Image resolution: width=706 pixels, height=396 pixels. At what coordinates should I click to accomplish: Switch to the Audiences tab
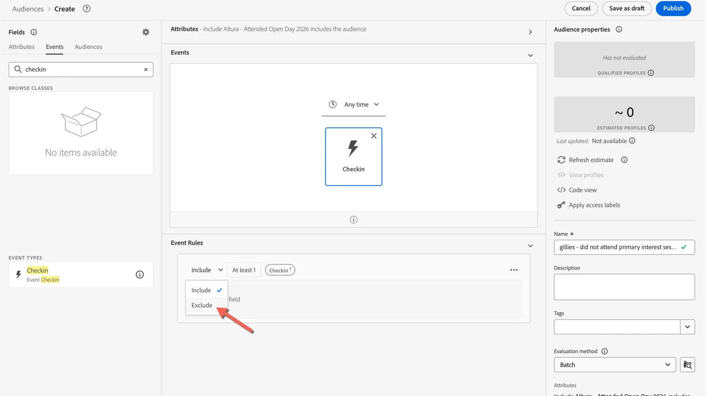(x=88, y=47)
